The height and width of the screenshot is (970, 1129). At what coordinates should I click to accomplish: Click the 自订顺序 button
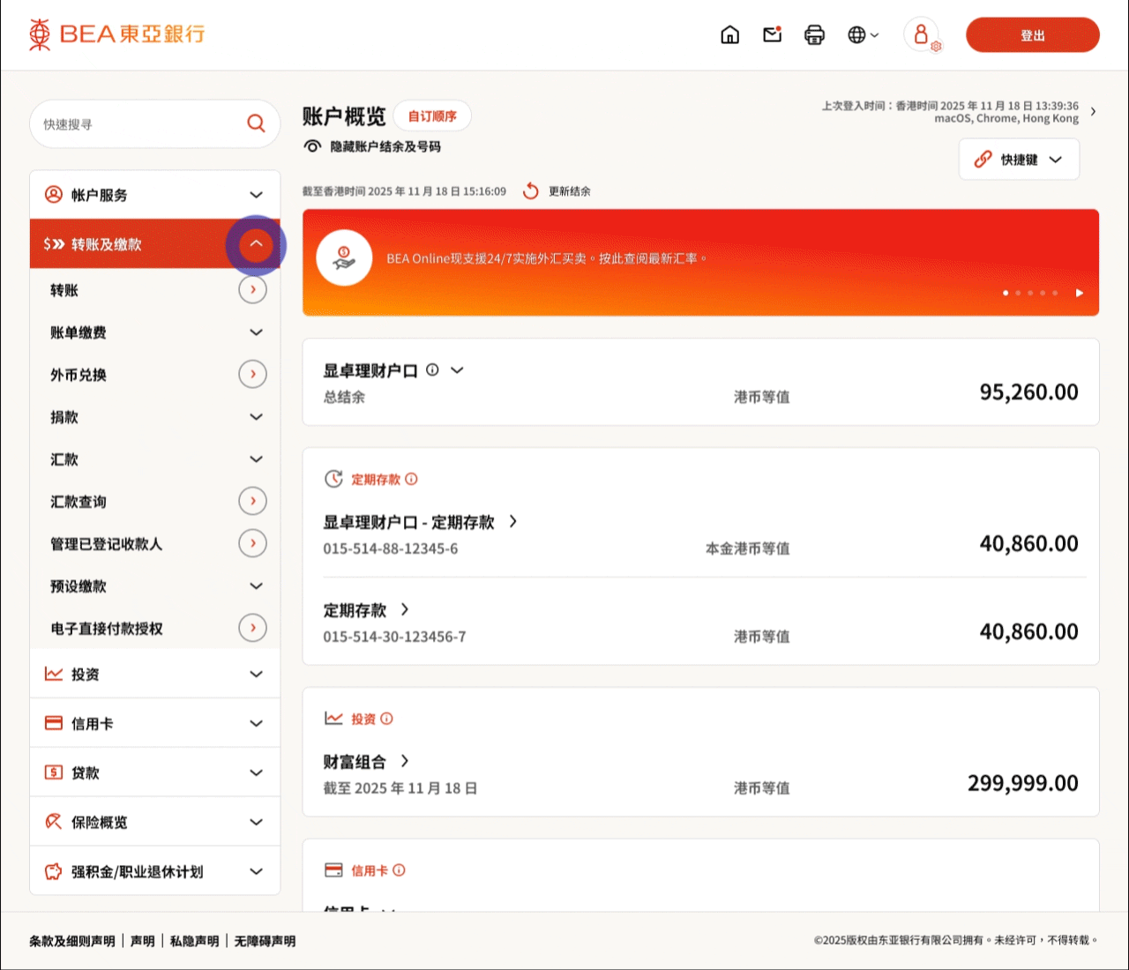(x=432, y=116)
